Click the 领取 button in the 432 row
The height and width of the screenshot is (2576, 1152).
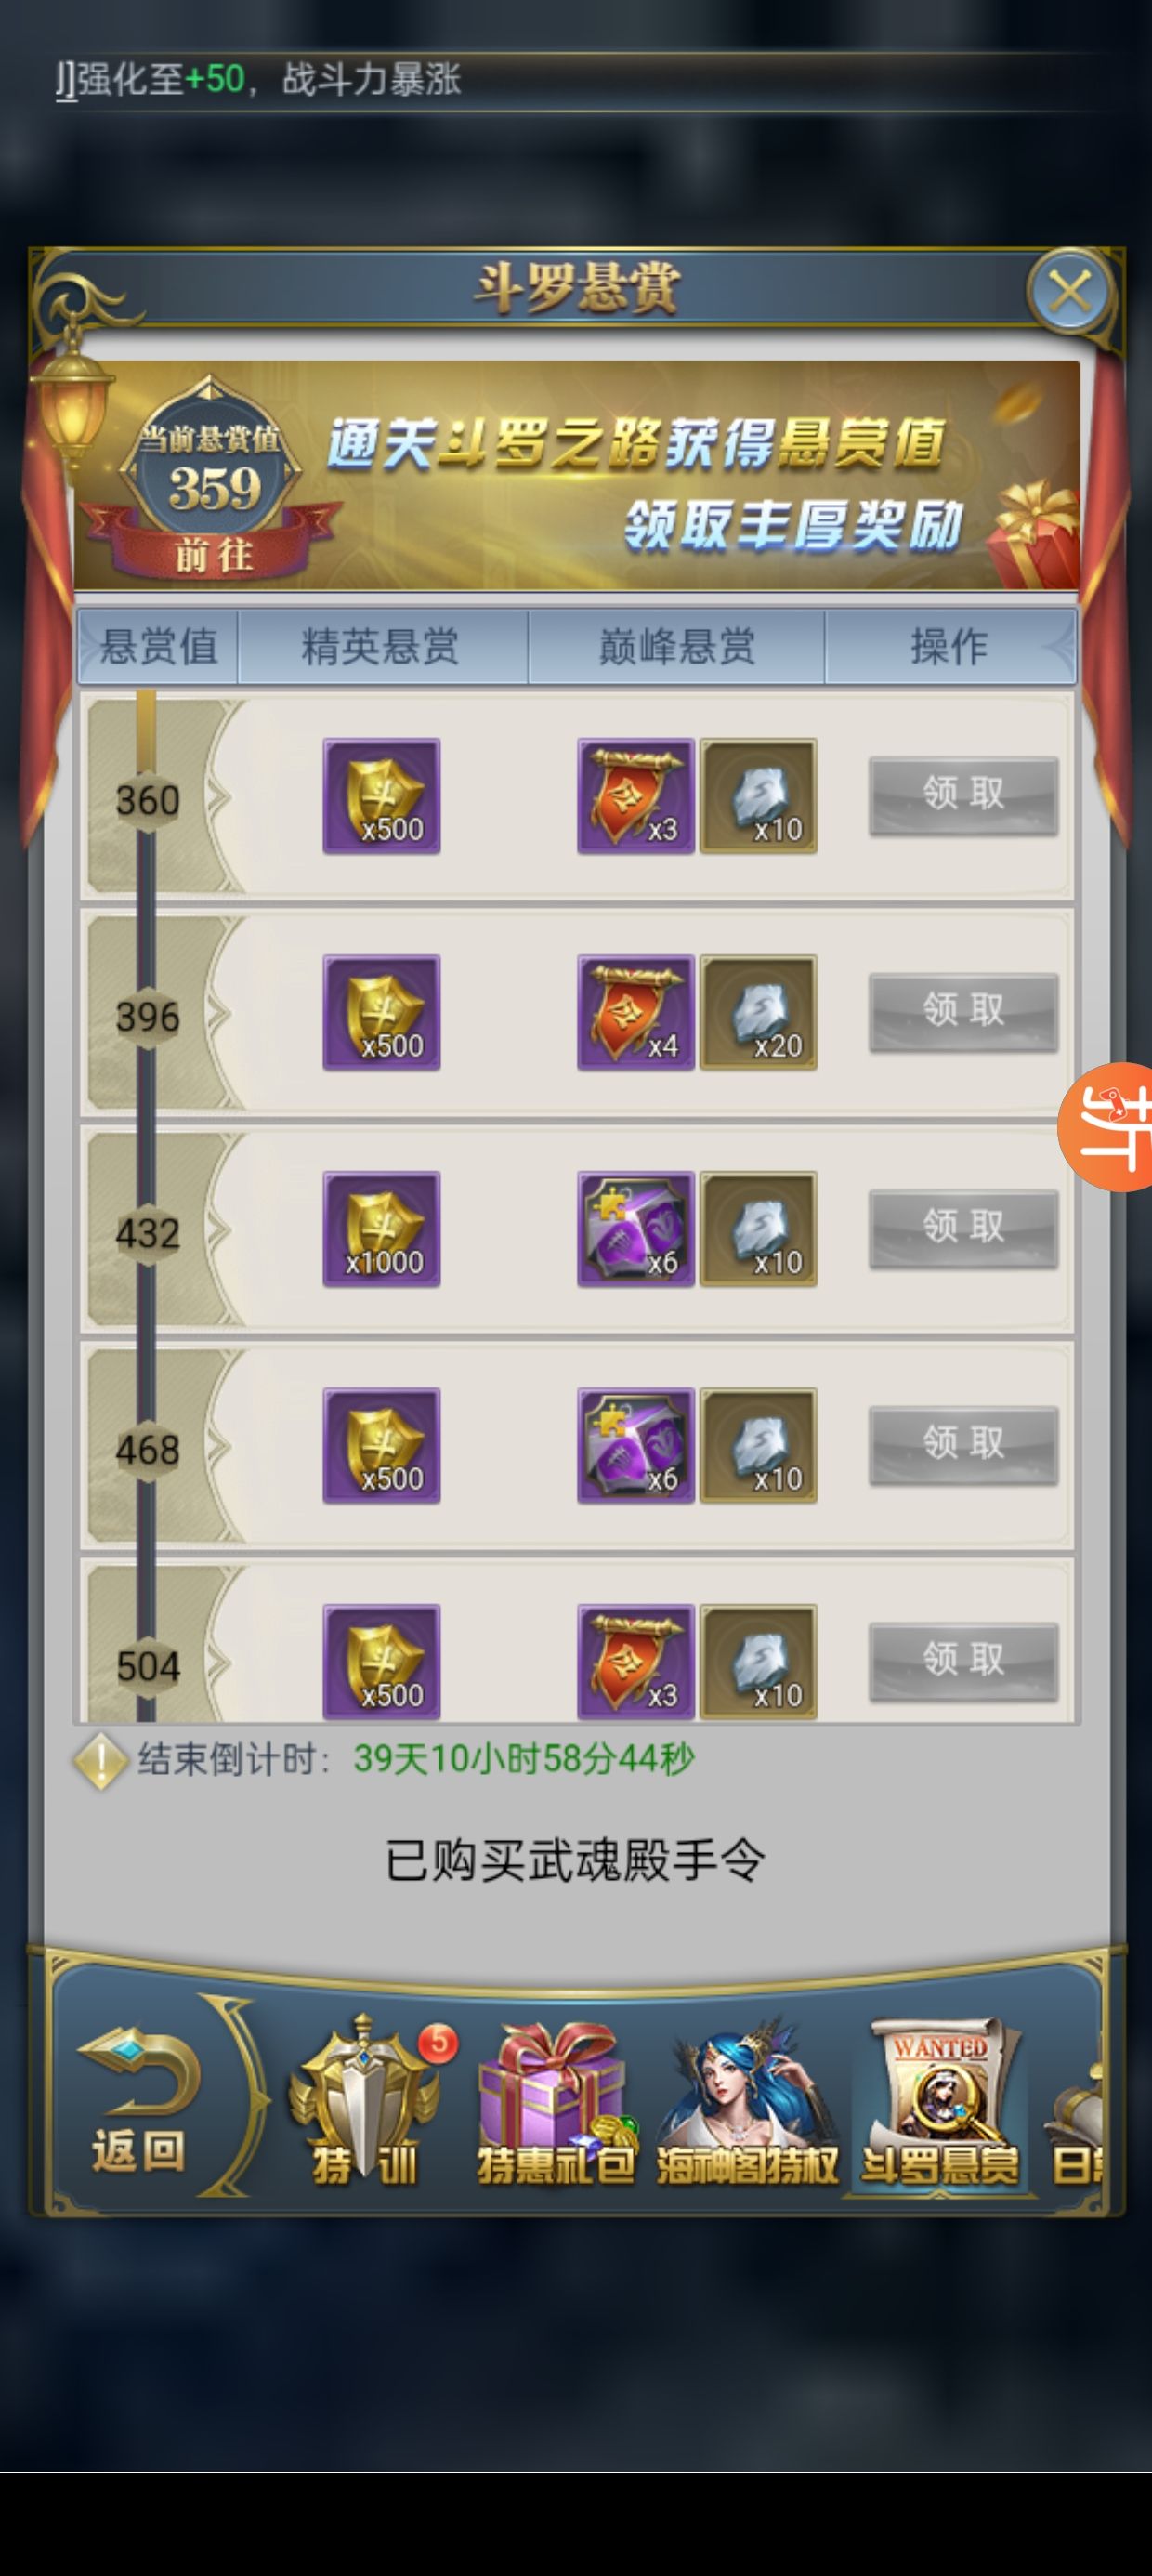tap(963, 1228)
